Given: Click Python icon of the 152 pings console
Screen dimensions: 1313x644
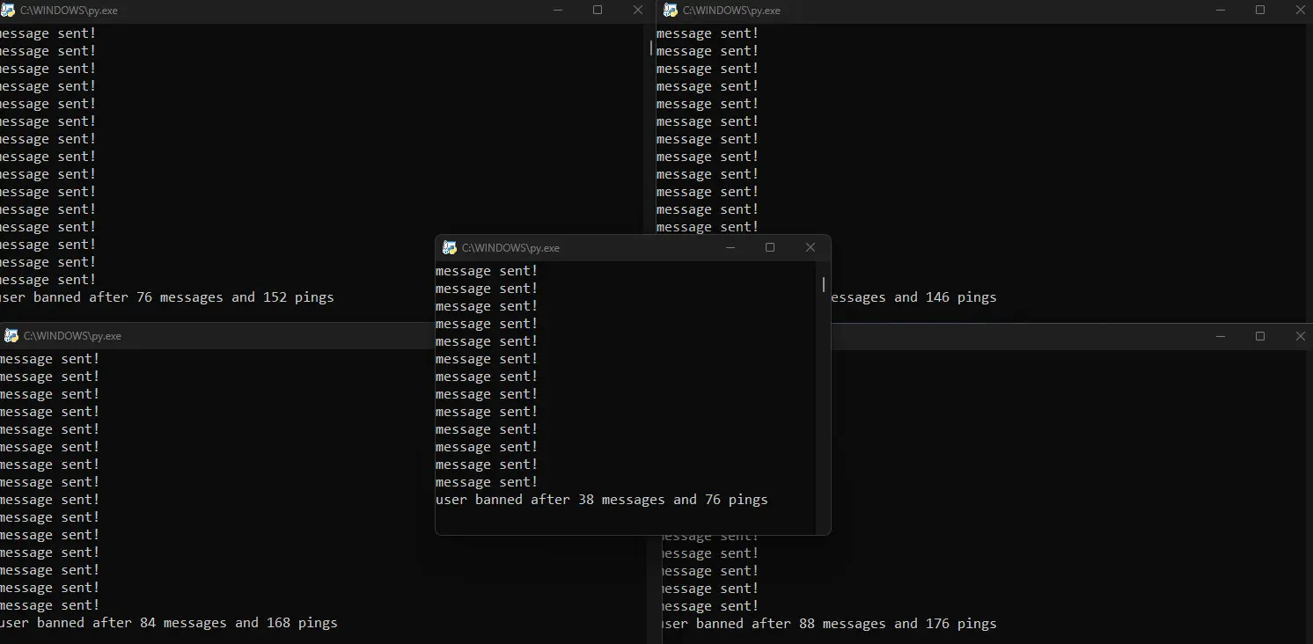Looking at the screenshot, I should (x=8, y=11).
